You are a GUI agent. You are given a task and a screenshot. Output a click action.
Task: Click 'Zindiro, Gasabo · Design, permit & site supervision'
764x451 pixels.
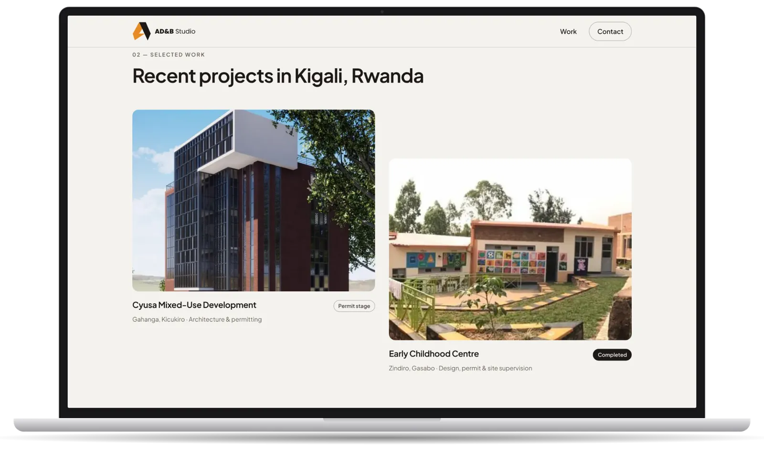[460, 368]
